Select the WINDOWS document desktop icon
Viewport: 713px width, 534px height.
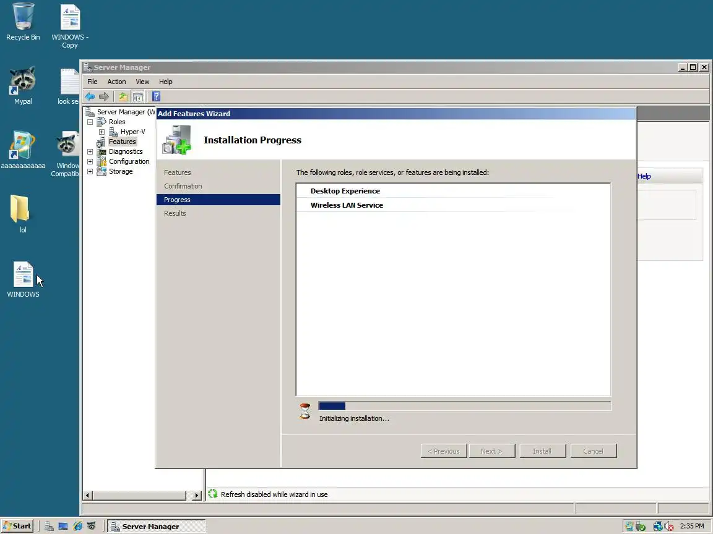point(23,279)
